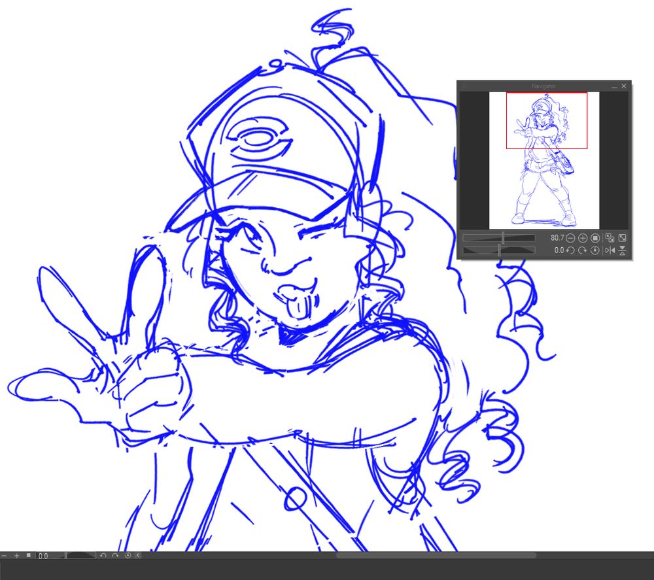
Task: Click bottom bar collapse chevron arrow
Action: pos(138,555)
